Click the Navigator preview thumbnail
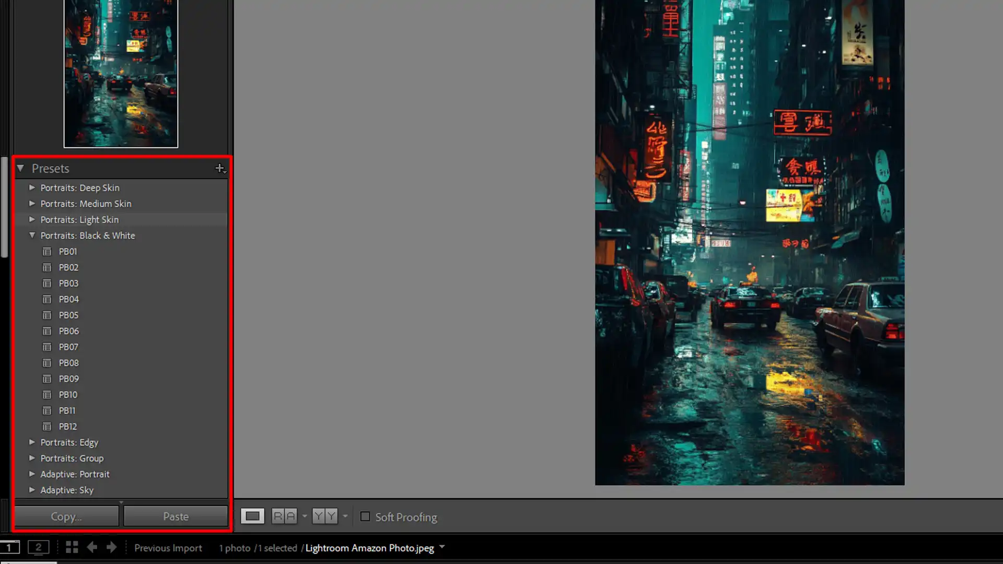This screenshot has width=1003, height=564. (x=121, y=74)
